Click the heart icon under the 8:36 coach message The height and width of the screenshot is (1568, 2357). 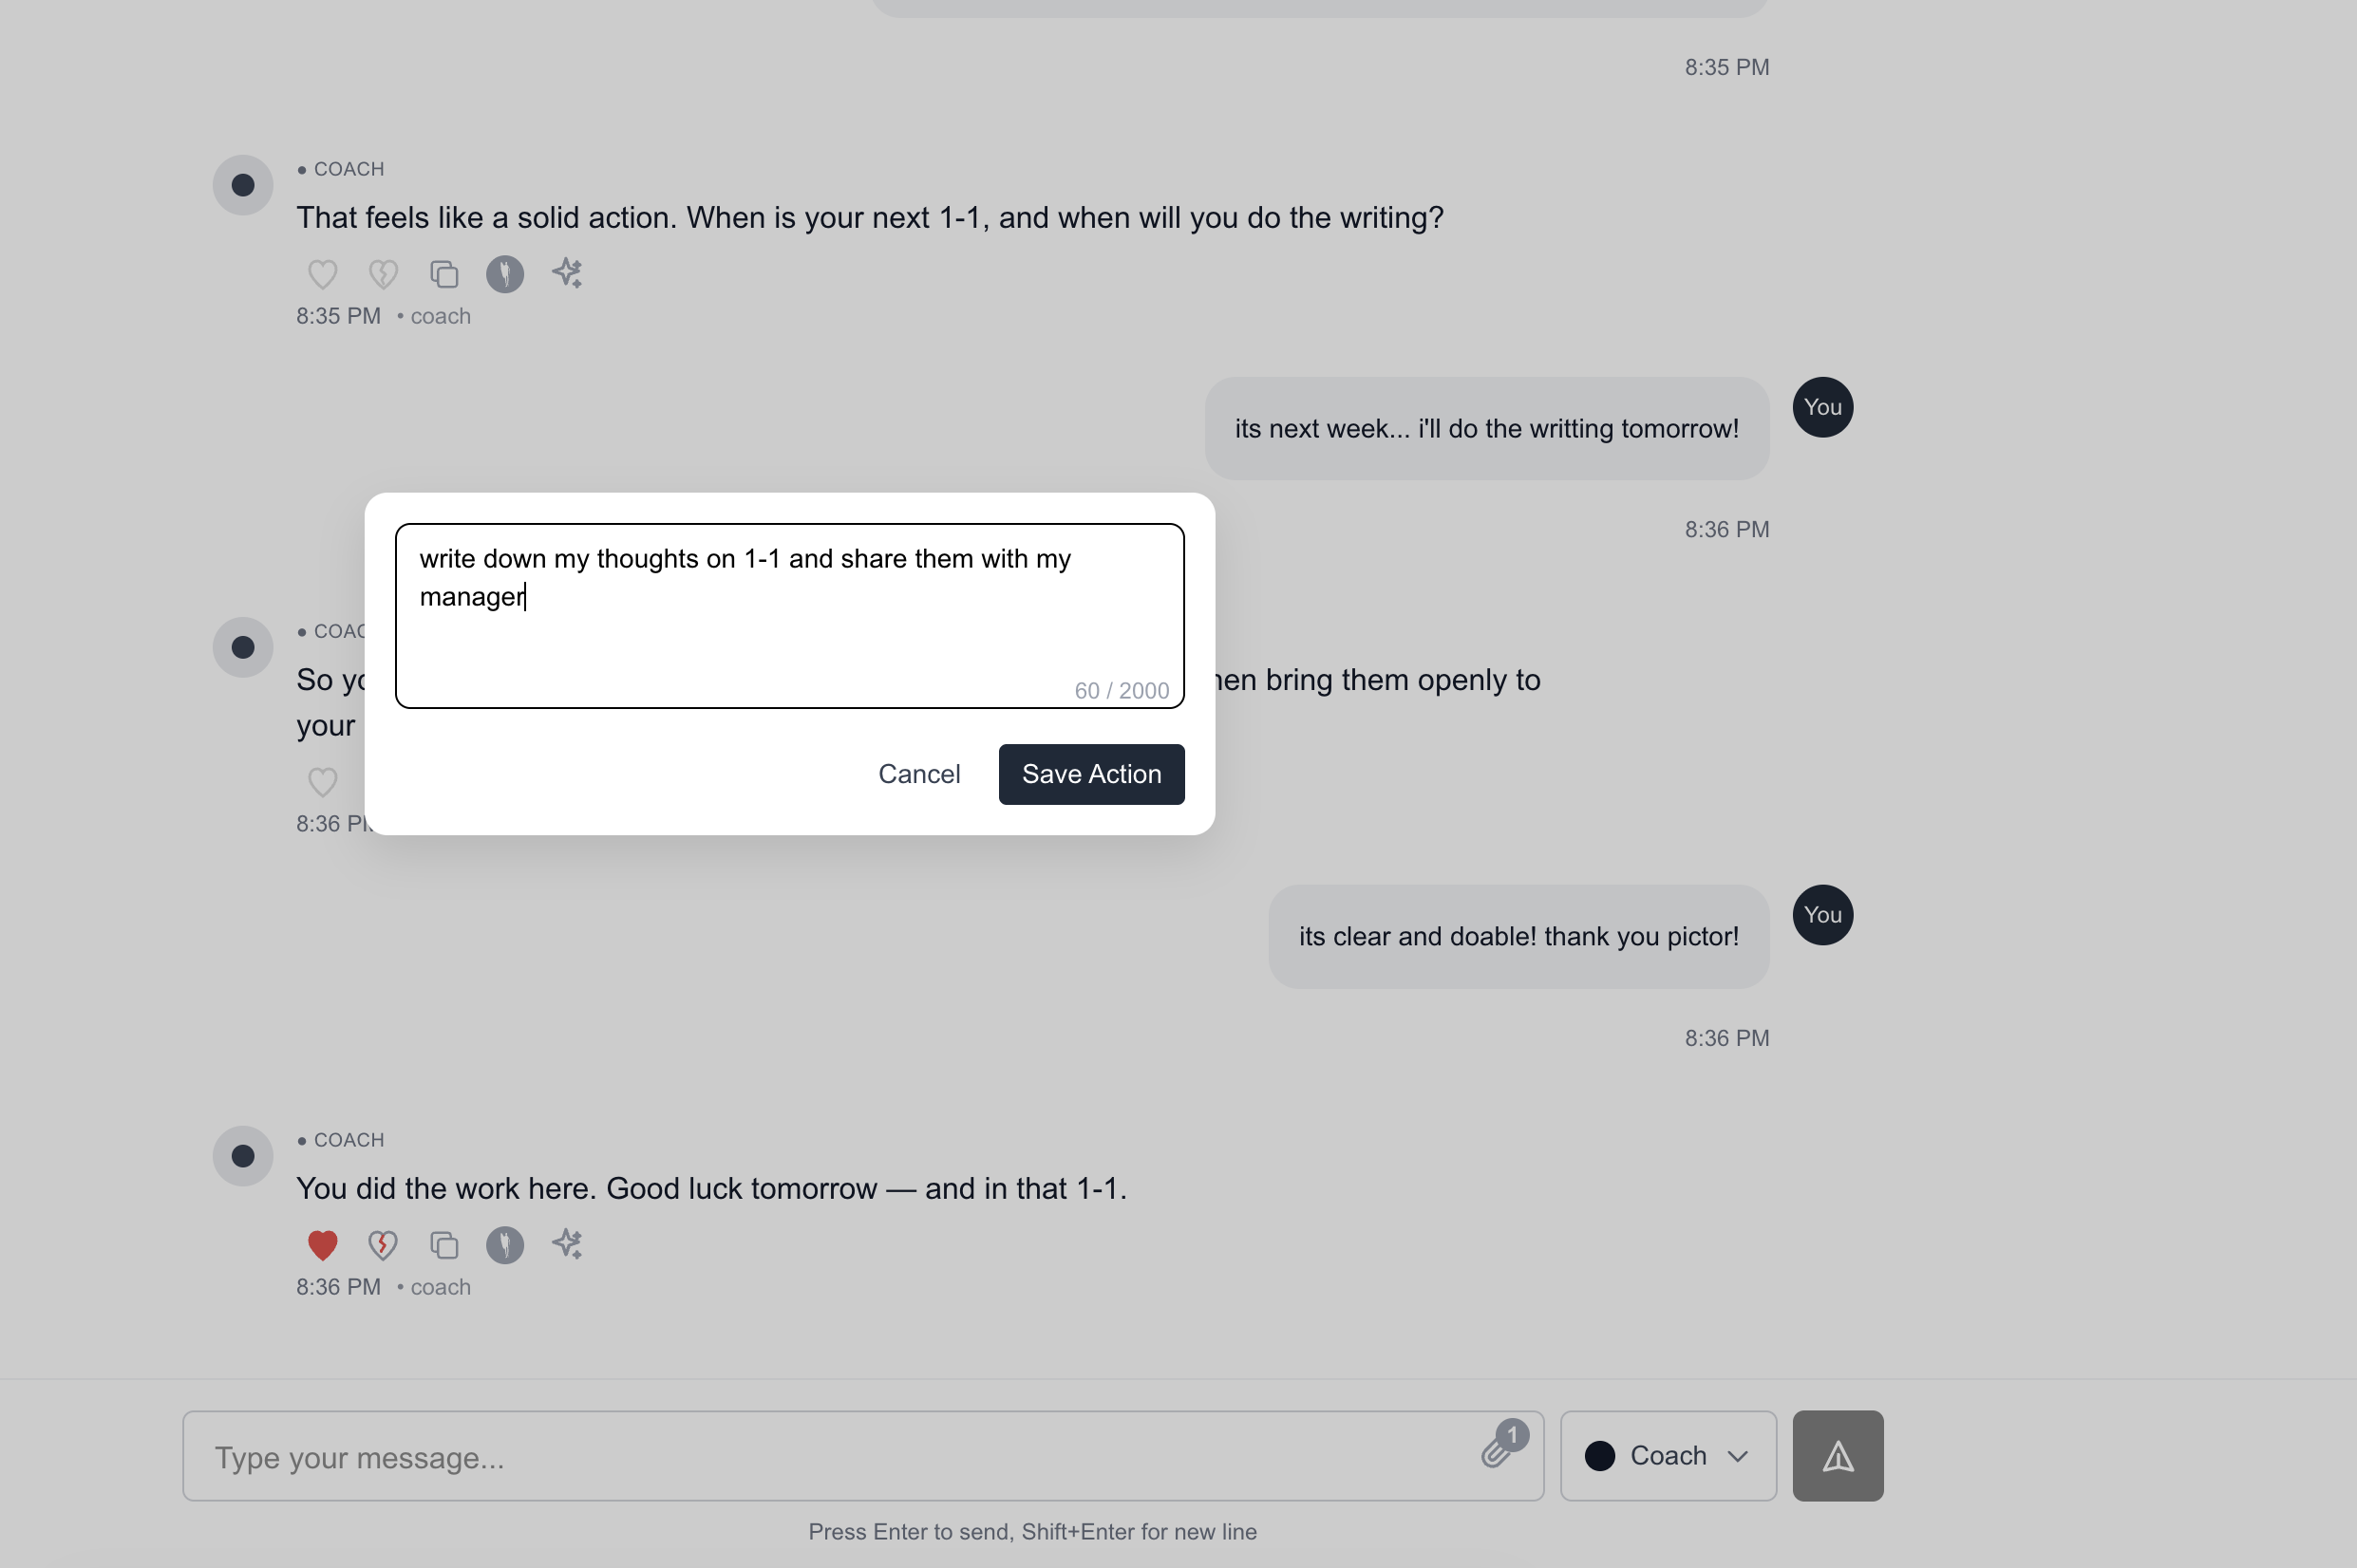pos(321,782)
